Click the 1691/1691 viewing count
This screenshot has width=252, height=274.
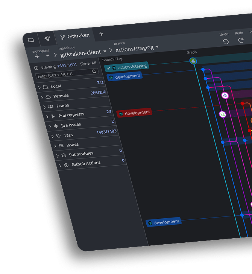pos(67,65)
